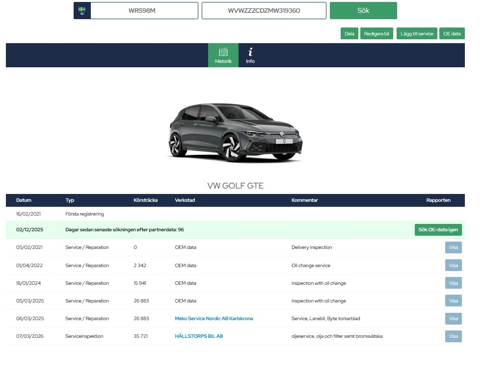Click the Typ column header

[70, 200]
